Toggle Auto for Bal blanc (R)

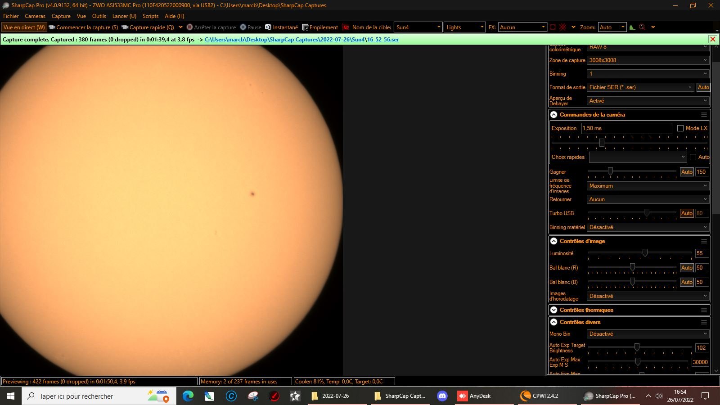click(x=687, y=268)
